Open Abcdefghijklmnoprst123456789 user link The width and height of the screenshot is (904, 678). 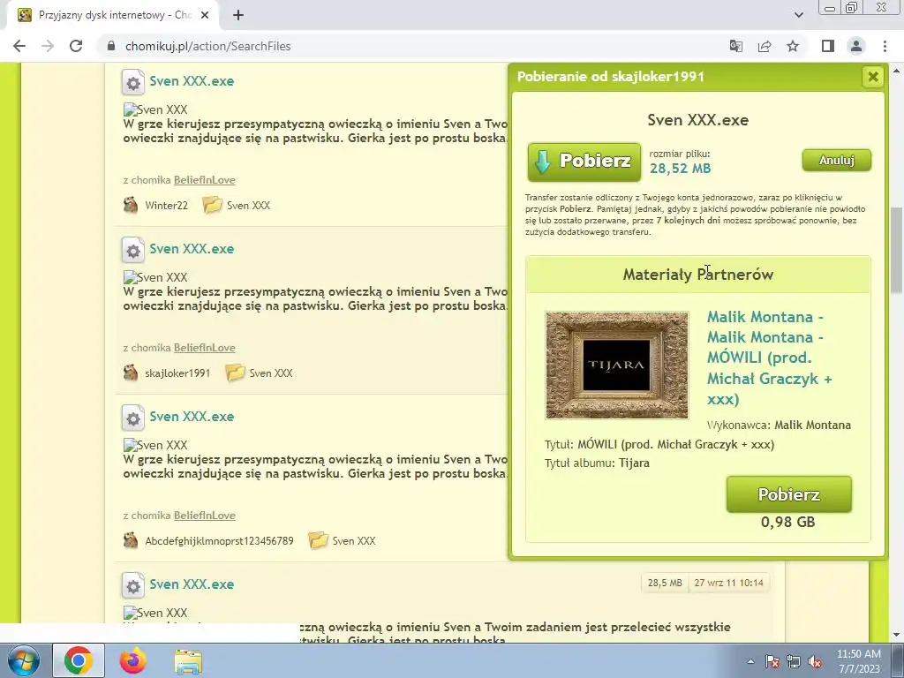point(219,541)
